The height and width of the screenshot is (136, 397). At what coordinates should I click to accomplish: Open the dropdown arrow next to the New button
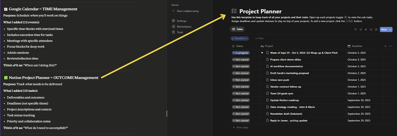point(390,29)
